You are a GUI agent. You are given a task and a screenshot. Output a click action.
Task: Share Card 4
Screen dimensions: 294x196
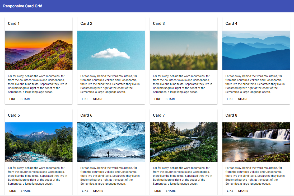click(243, 99)
